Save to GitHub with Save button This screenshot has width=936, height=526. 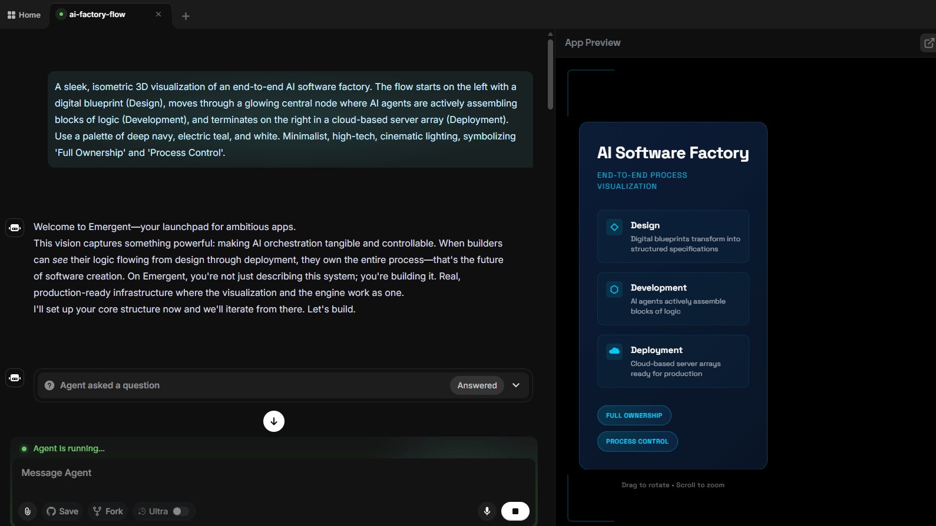click(62, 511)
